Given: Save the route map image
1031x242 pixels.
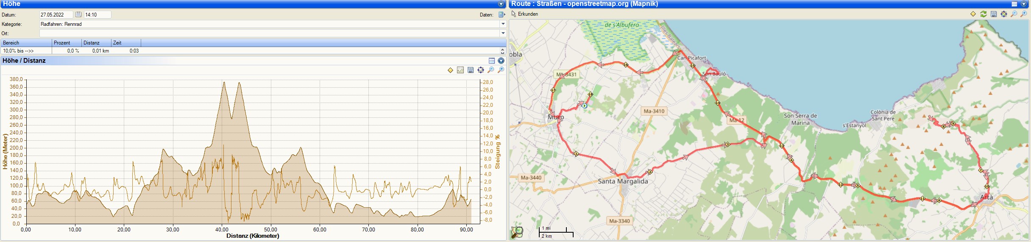Looking at the screenshot, I should [994, 14].
